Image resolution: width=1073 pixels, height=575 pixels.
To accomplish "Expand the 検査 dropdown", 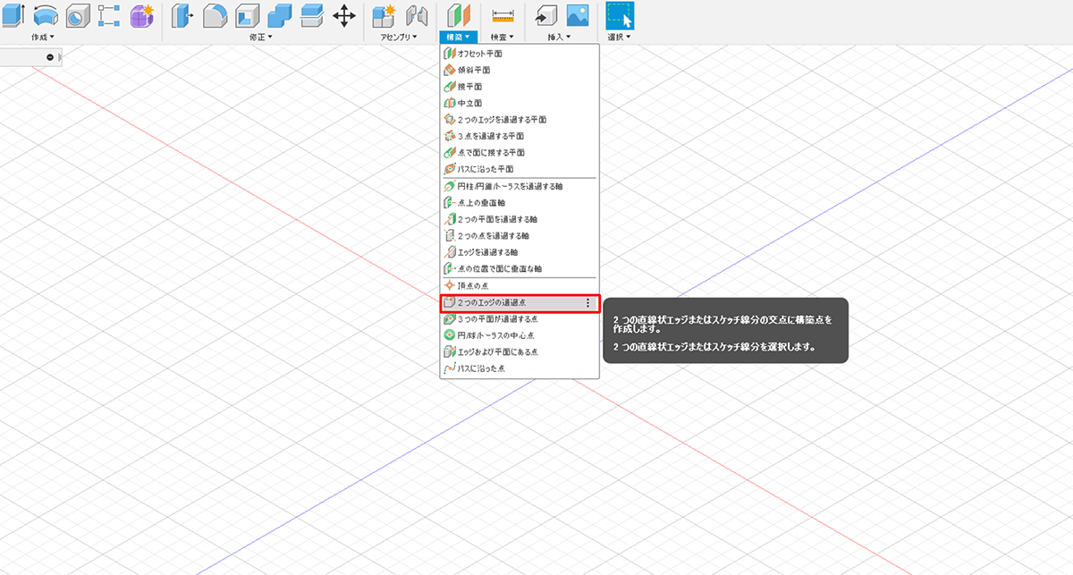I will 503,37.
